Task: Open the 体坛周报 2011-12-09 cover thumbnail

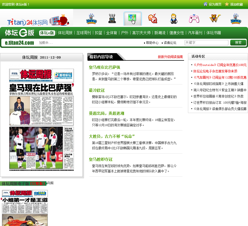Action: pyautogui.click(x=42, y=120)
